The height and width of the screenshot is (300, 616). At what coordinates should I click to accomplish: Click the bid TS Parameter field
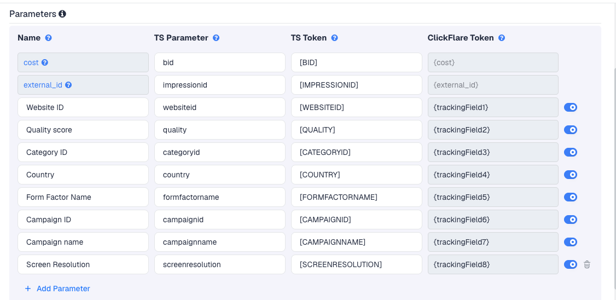pos(220,62)
